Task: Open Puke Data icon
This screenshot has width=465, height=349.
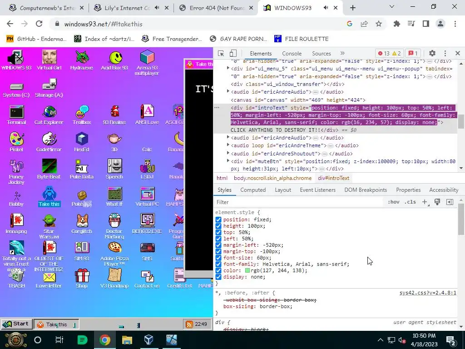Action: [82, 170]
